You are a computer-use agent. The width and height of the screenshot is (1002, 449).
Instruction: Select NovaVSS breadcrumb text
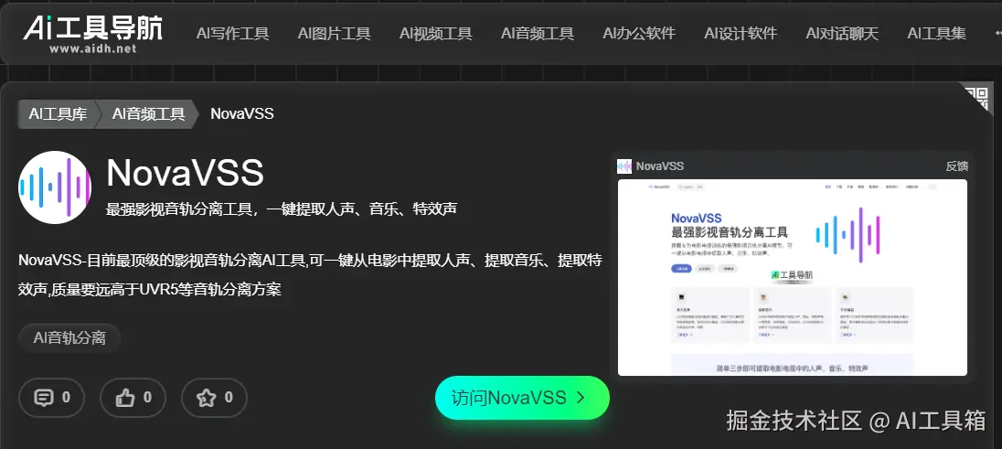242,113
